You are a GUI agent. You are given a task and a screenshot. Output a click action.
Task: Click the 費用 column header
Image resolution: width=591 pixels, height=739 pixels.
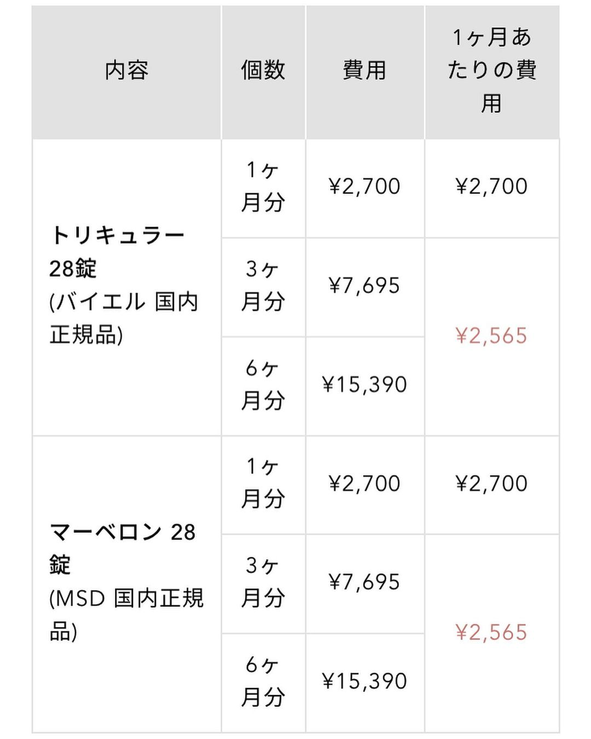[364, 71]
